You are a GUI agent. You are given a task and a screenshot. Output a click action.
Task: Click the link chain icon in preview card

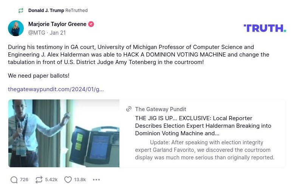click(x=129, y=109)
